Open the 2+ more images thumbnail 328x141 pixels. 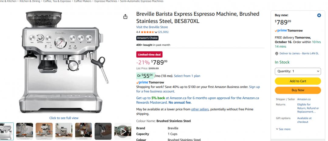pyautogui.click(x=103, y=131)
